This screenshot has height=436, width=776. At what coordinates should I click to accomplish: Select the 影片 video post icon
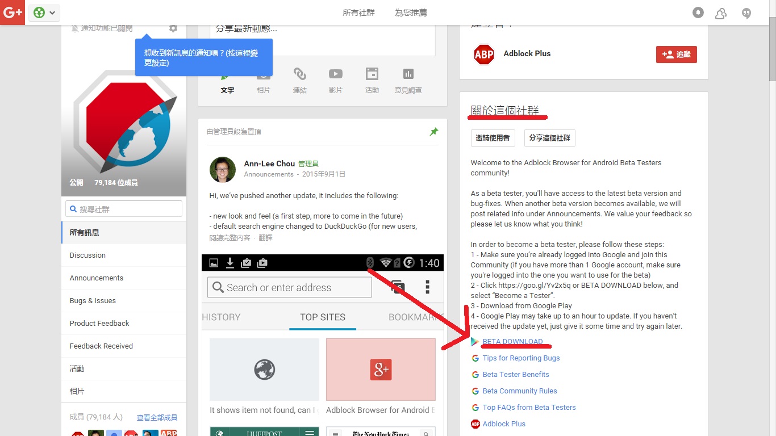[336, 80]
